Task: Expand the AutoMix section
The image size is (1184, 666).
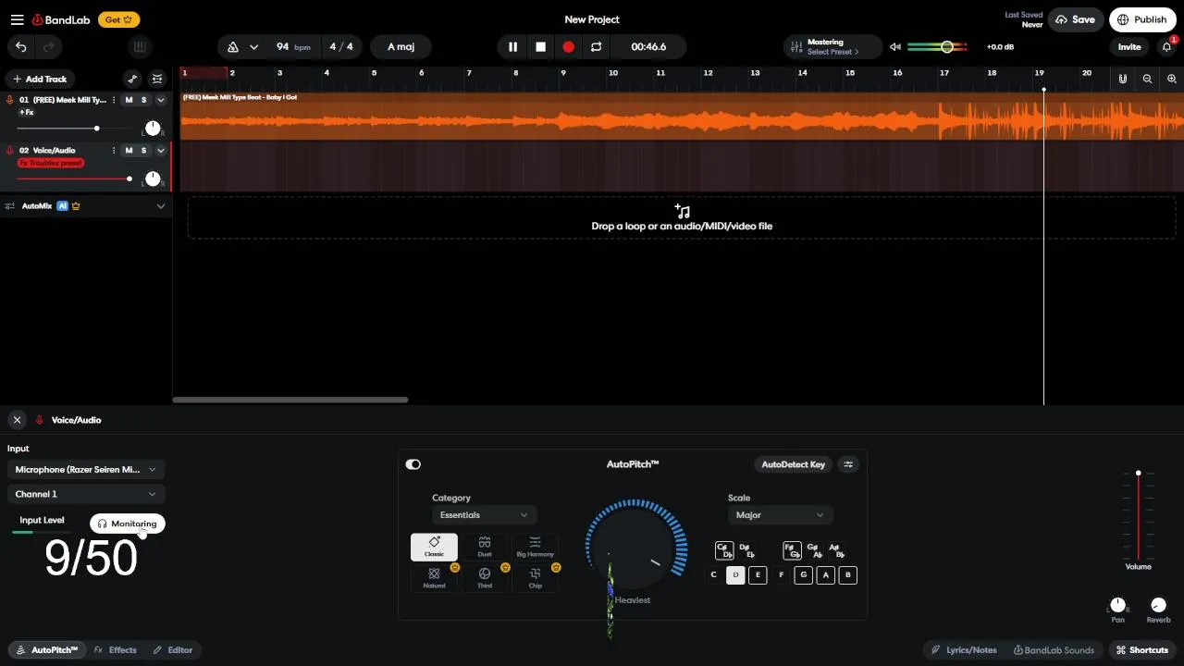Action: (x=161, y=206)
